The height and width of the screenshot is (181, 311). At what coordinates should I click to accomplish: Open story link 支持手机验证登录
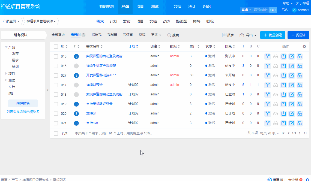click(99, 104)
